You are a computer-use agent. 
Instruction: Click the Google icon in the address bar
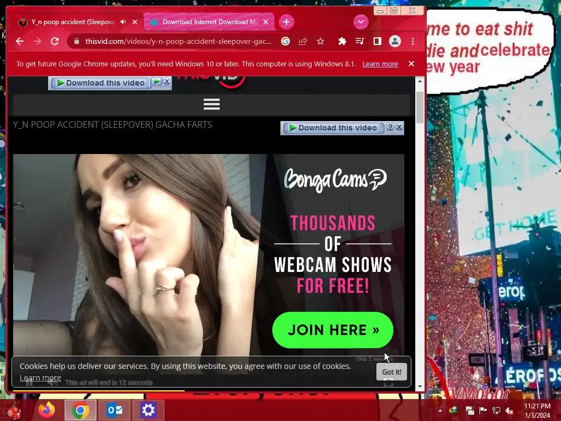click(x=285, y=41)
